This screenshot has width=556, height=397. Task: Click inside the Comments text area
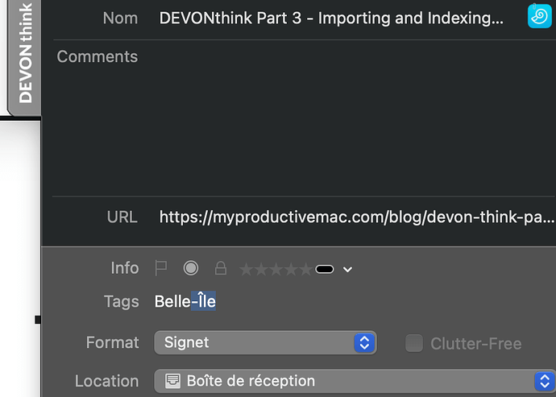(x=355, y=118)
